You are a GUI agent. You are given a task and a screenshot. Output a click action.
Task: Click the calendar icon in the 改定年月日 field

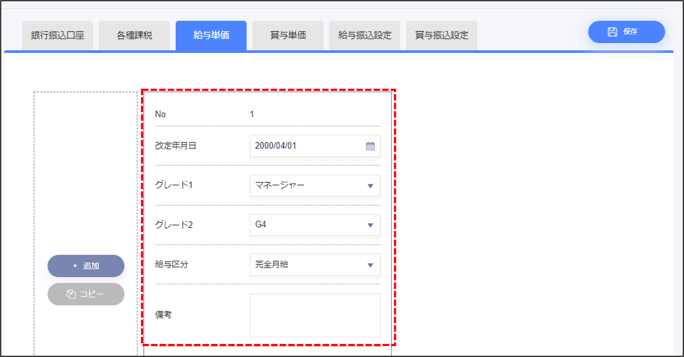370,146
